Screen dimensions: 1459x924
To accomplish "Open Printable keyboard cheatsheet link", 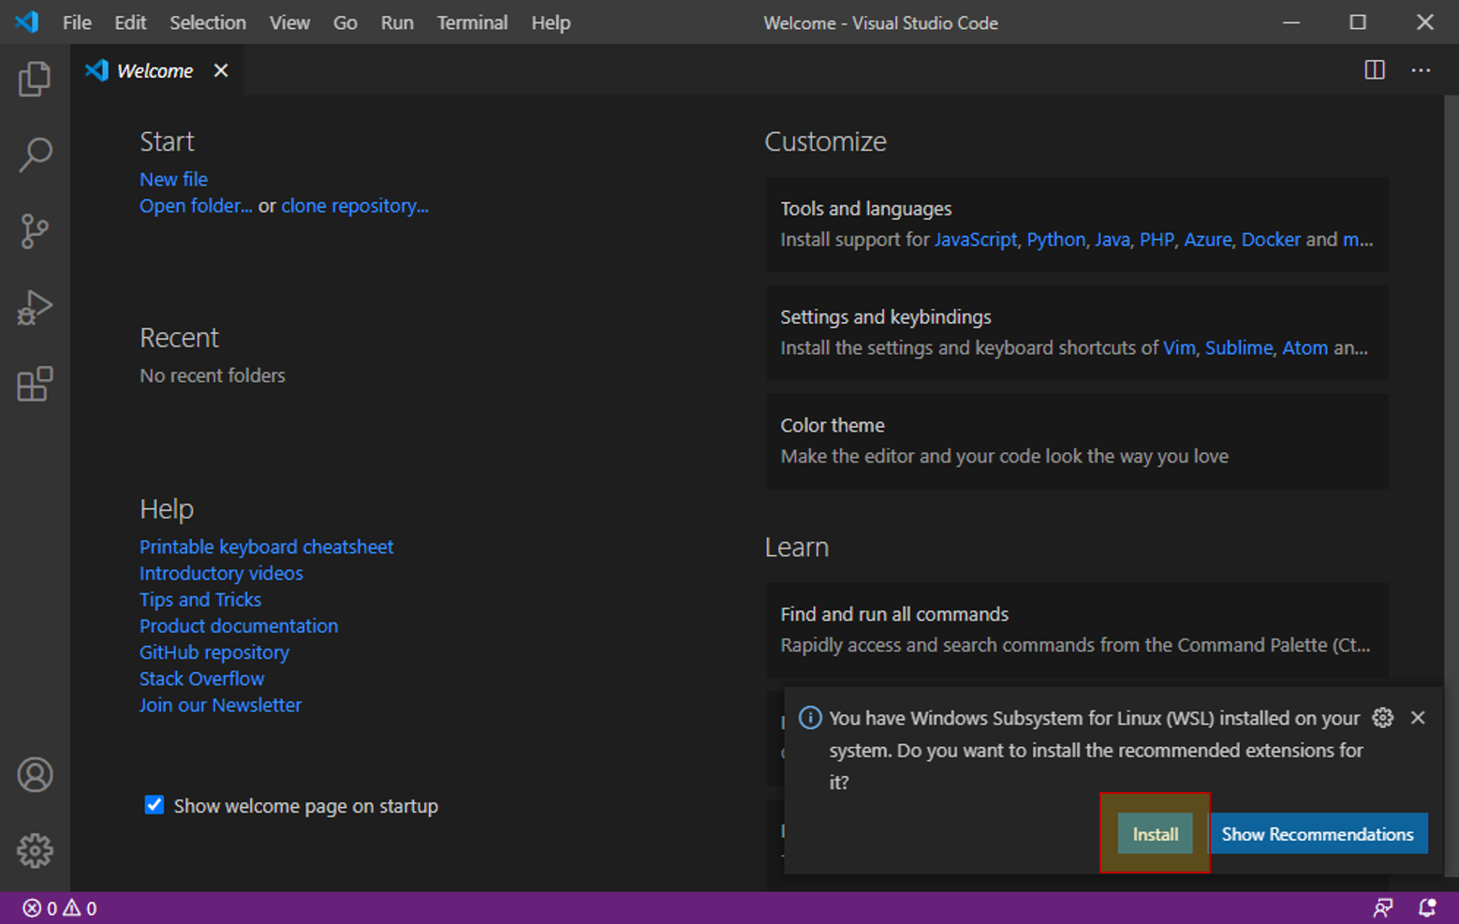I will tap(266, 547).
